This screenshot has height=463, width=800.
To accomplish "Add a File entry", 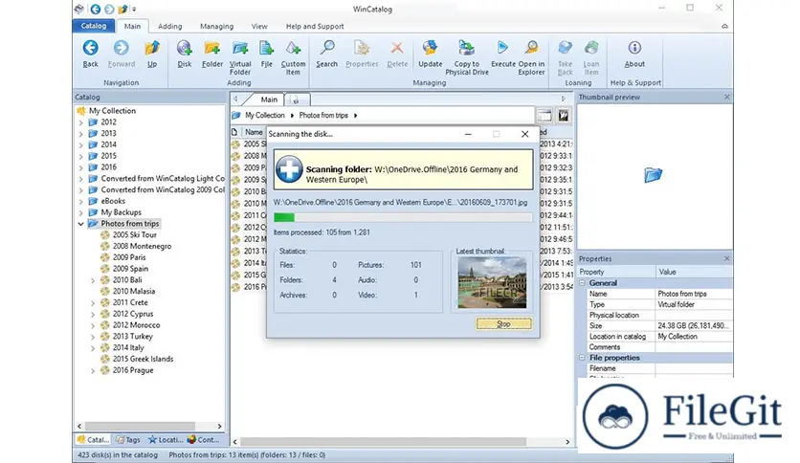I will 266,54.
